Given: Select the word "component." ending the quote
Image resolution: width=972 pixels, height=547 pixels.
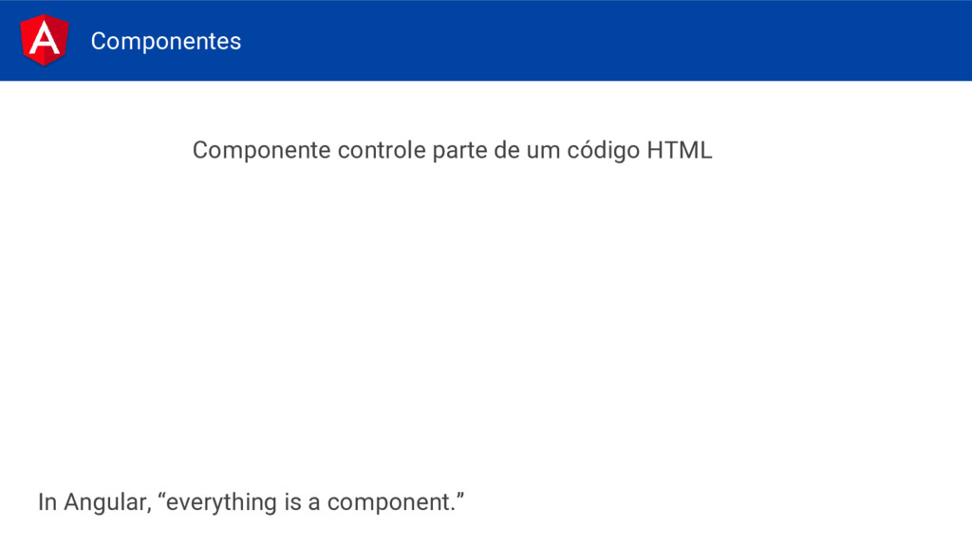Looking at the screenshot, I should (x=392, y=503).
